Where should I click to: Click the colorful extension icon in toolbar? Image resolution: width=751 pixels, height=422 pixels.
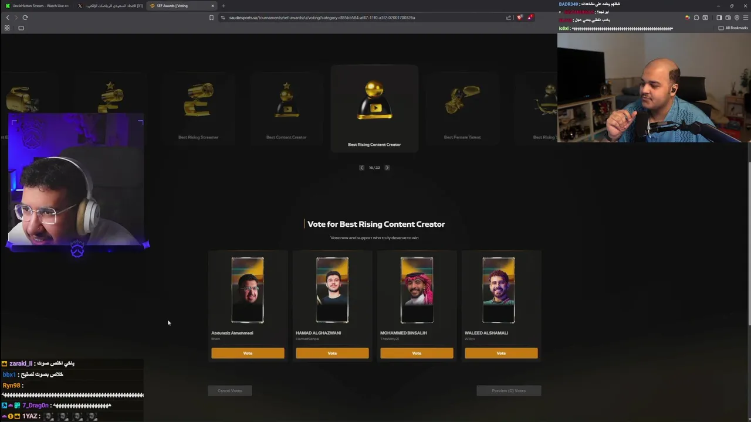(x=687, y=18)
